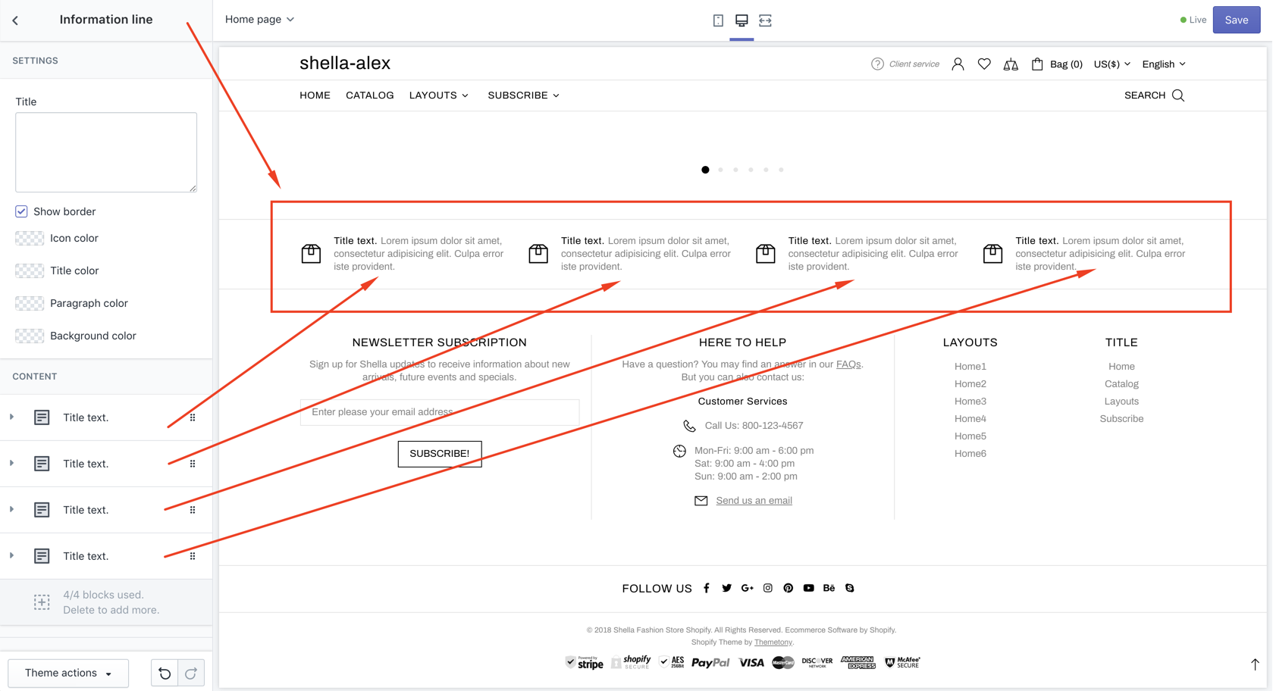Click the scroll-to-top arrow icon
The image size is (1273, 691).
click(x=1255, y=664)
